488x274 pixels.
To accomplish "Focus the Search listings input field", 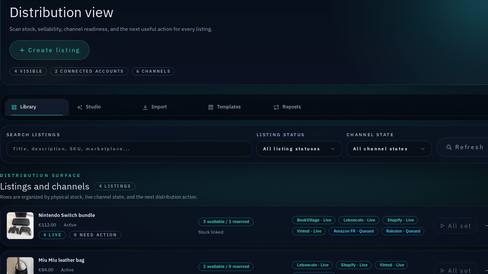I will [129, 149].
